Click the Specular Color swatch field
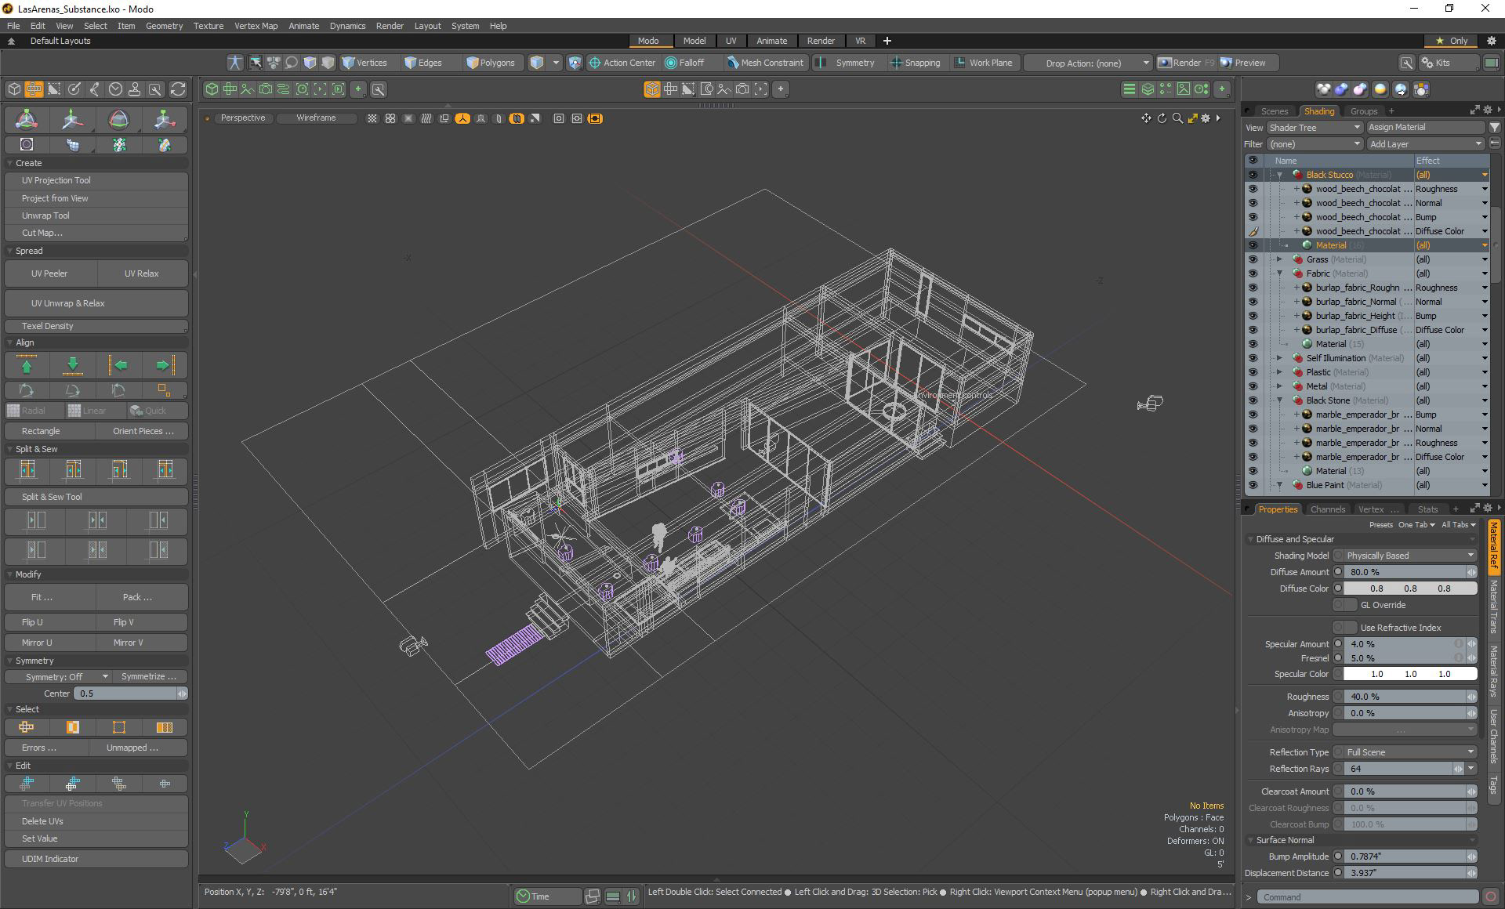 (x=1409, y=674)
